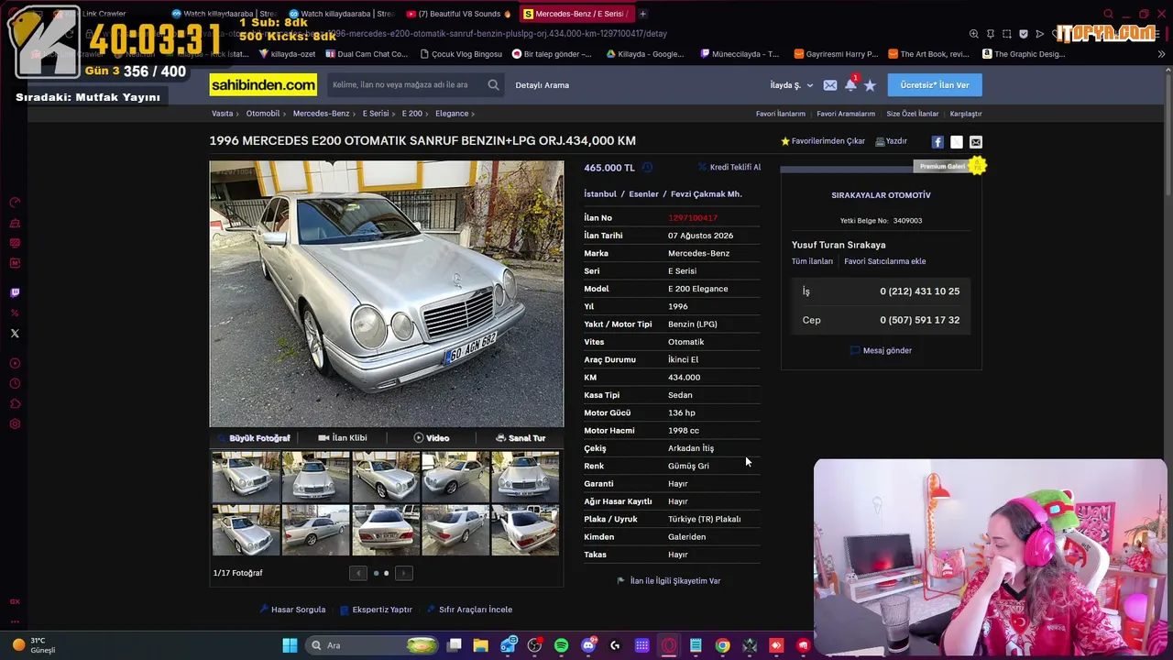Click Sıfır Araçları İncele link
The height and width of the screenshot is (660, 1173).
point(470,610)
